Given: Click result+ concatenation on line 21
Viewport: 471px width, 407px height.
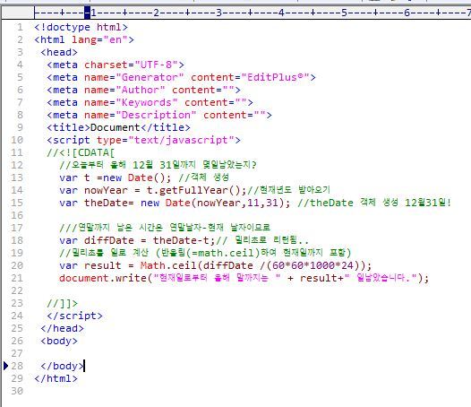Looking at the screenshot, I should coord(321,278).
